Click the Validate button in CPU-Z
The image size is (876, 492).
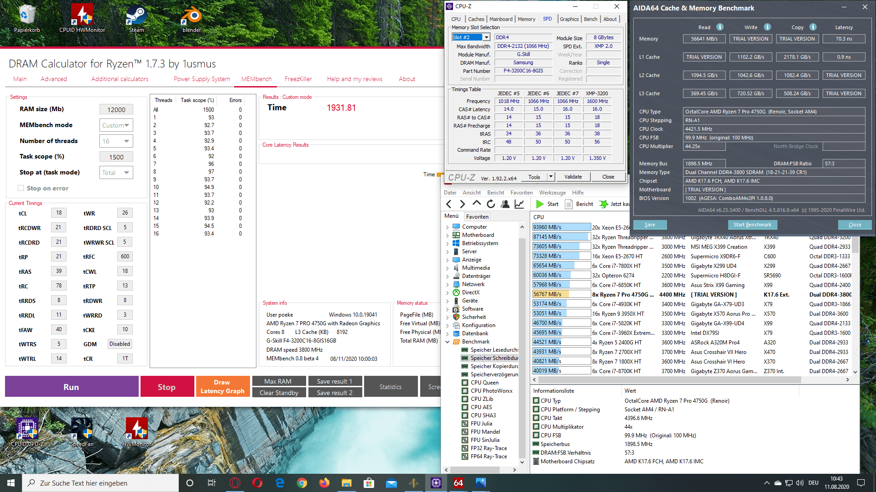pyautogui.click(x=573, y=177)
